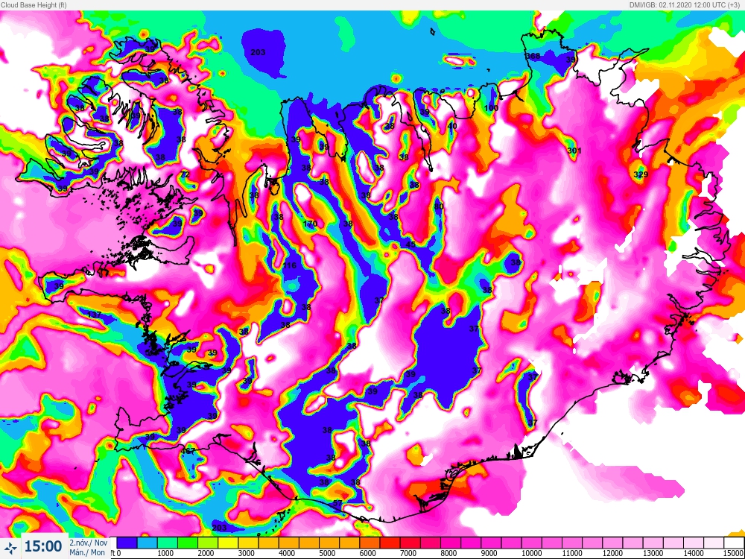Click the 15:00 forecast time display
The width and height of the screenshot is (745, 559).
click(42, 546)
